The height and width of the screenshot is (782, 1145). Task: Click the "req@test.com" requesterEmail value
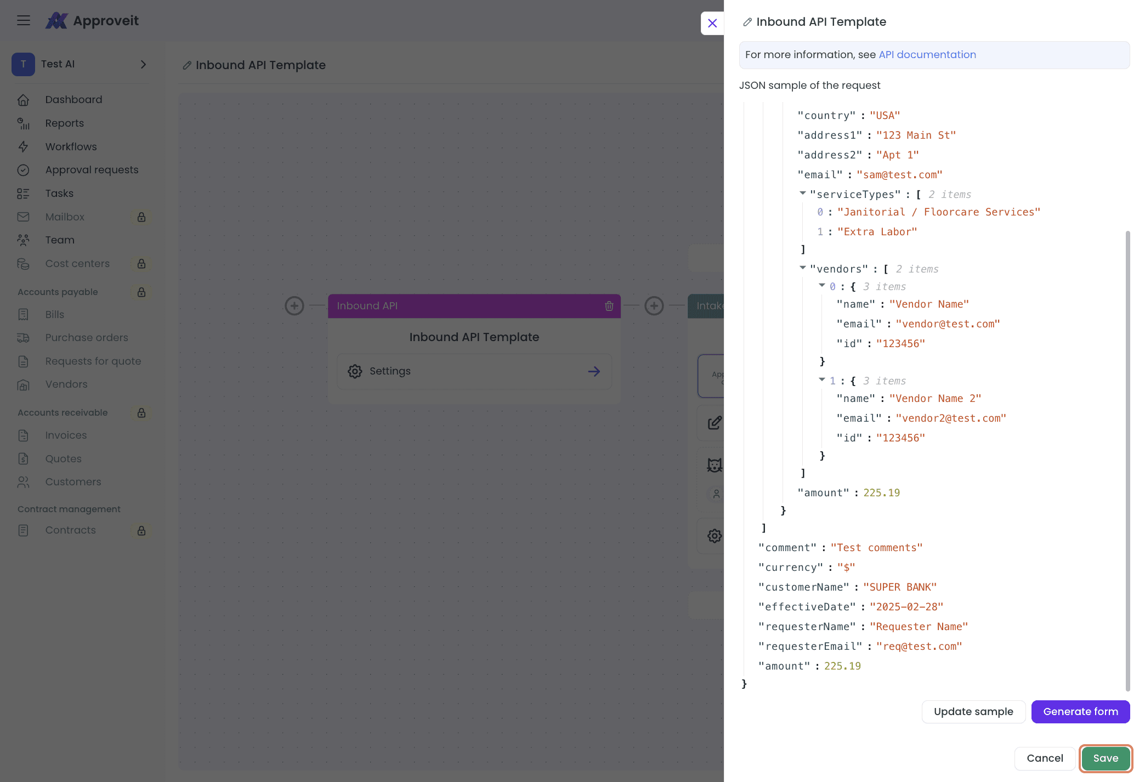(x=919, y=647)
